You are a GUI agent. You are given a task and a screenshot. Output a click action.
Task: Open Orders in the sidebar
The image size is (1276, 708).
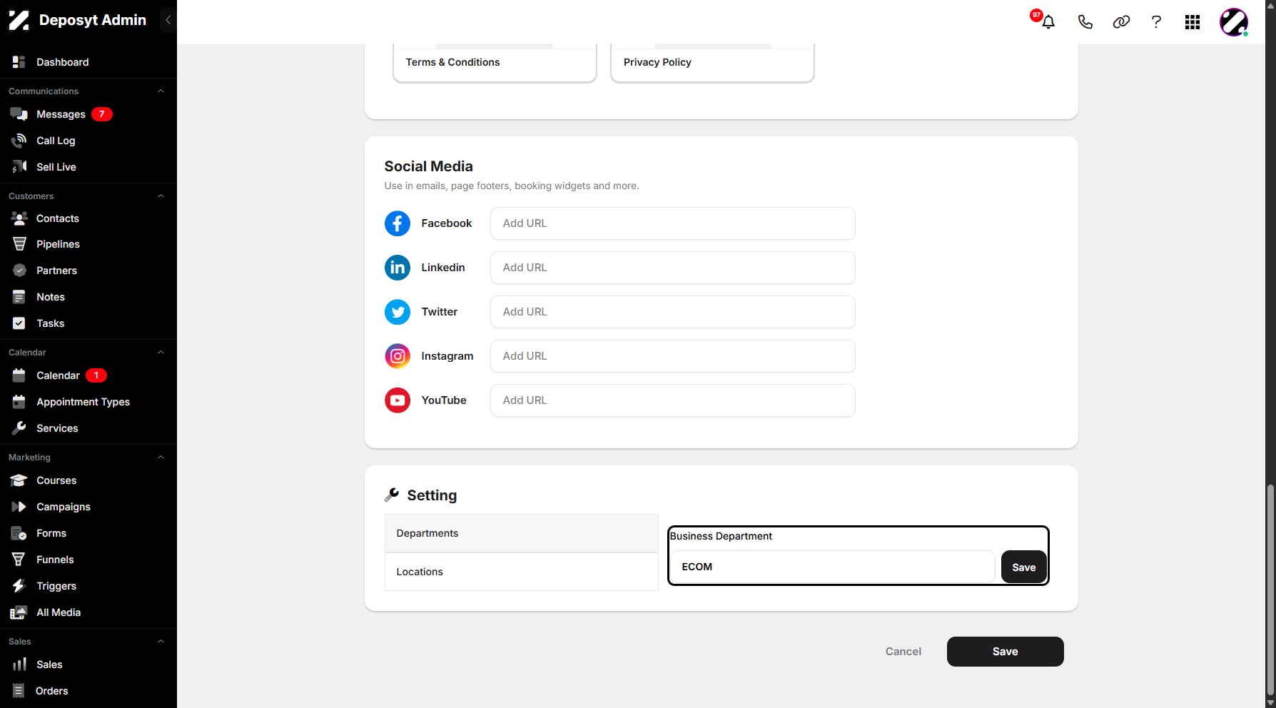52,691
